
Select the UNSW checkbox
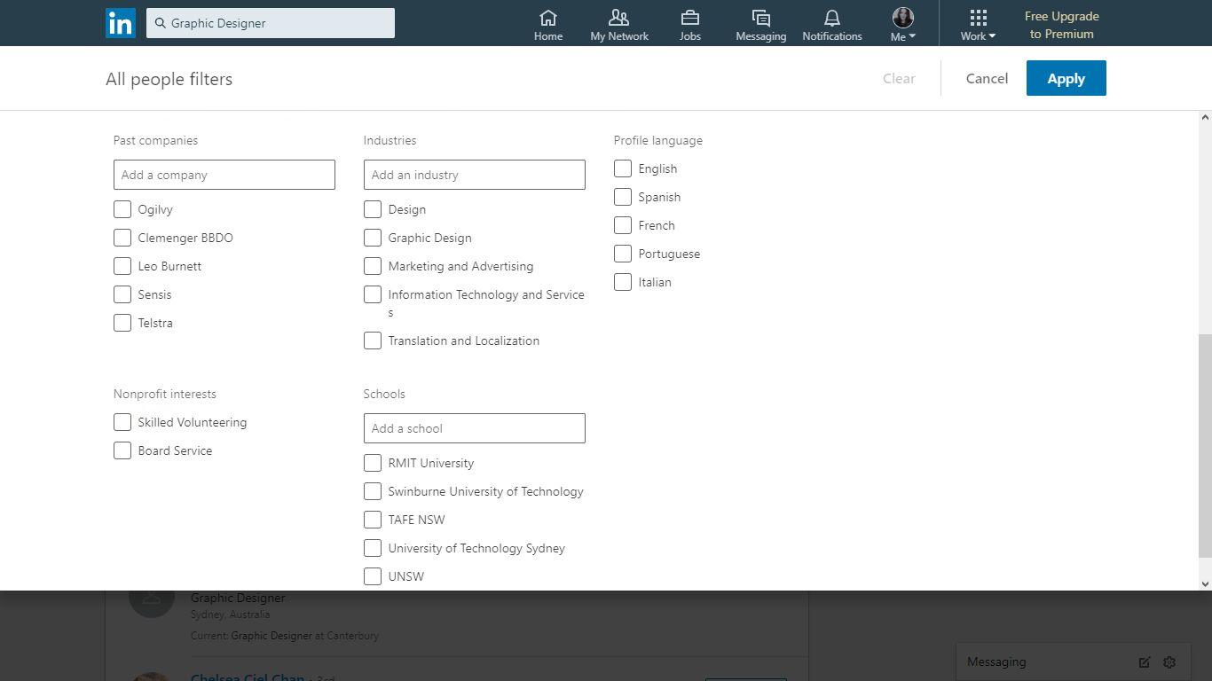pos(373,576)
